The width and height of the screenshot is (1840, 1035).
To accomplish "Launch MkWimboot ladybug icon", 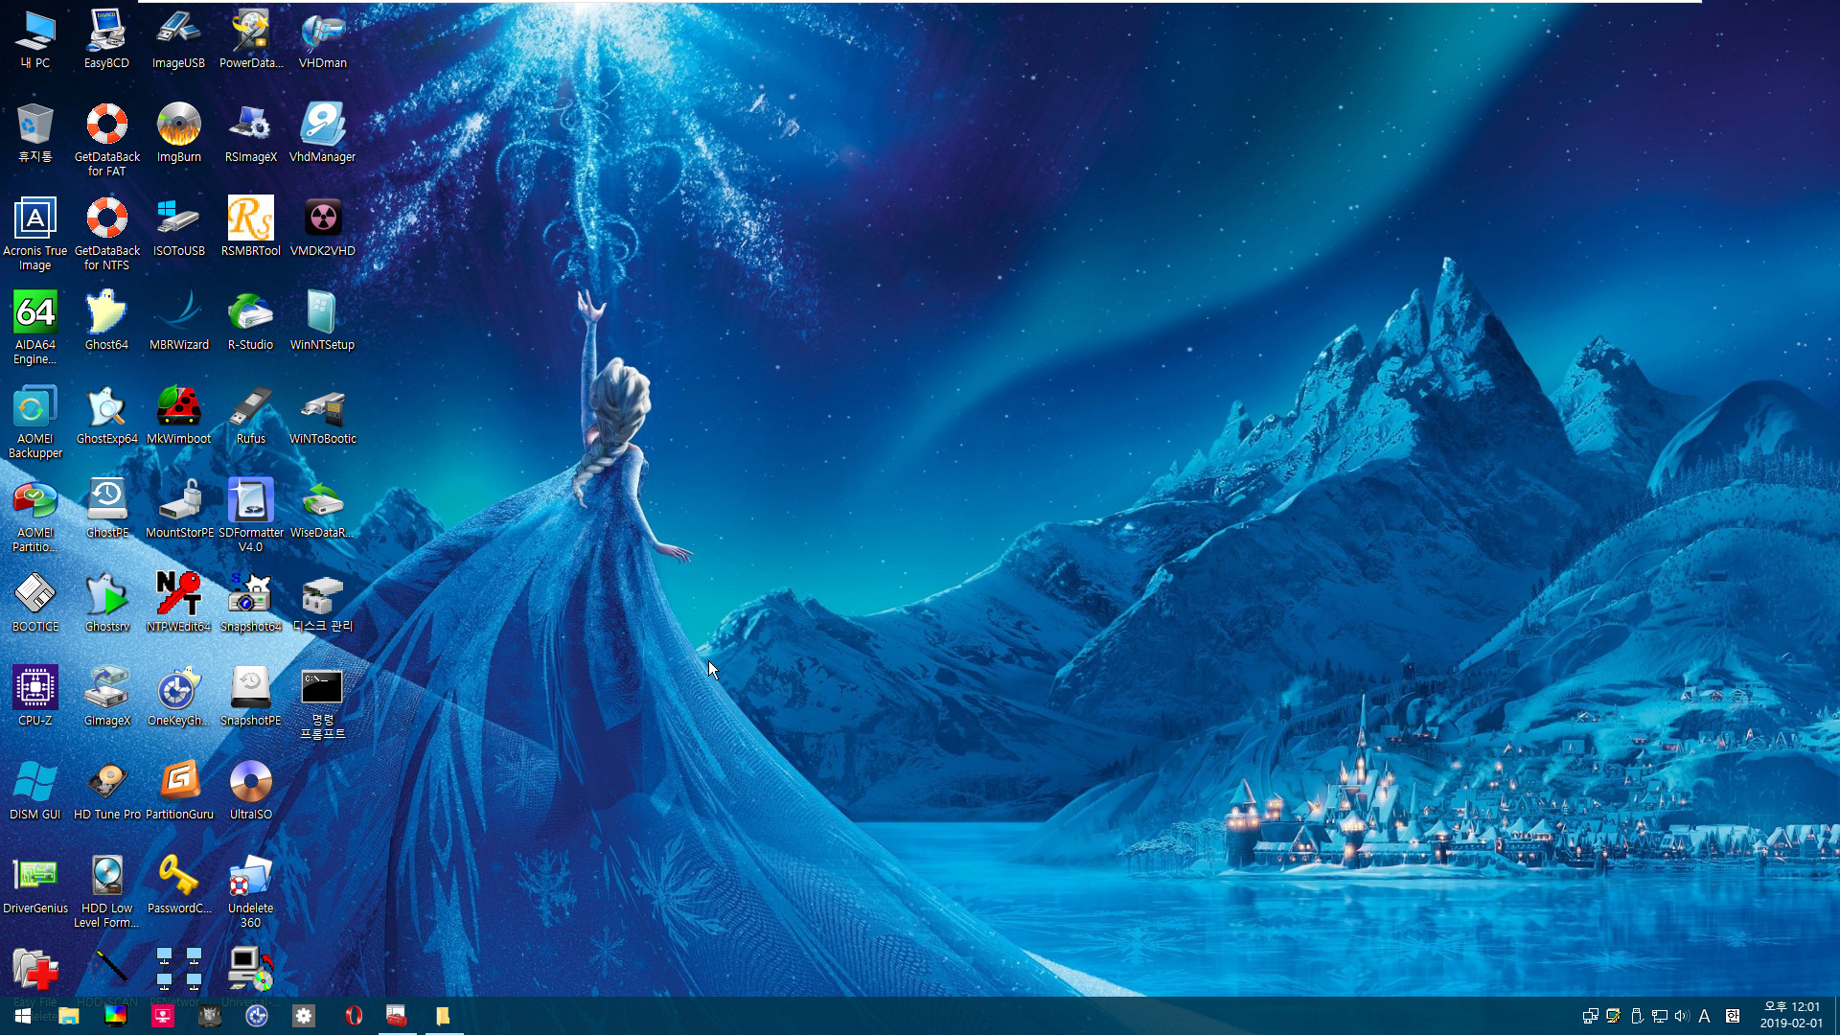I will [x=178, y=415].
